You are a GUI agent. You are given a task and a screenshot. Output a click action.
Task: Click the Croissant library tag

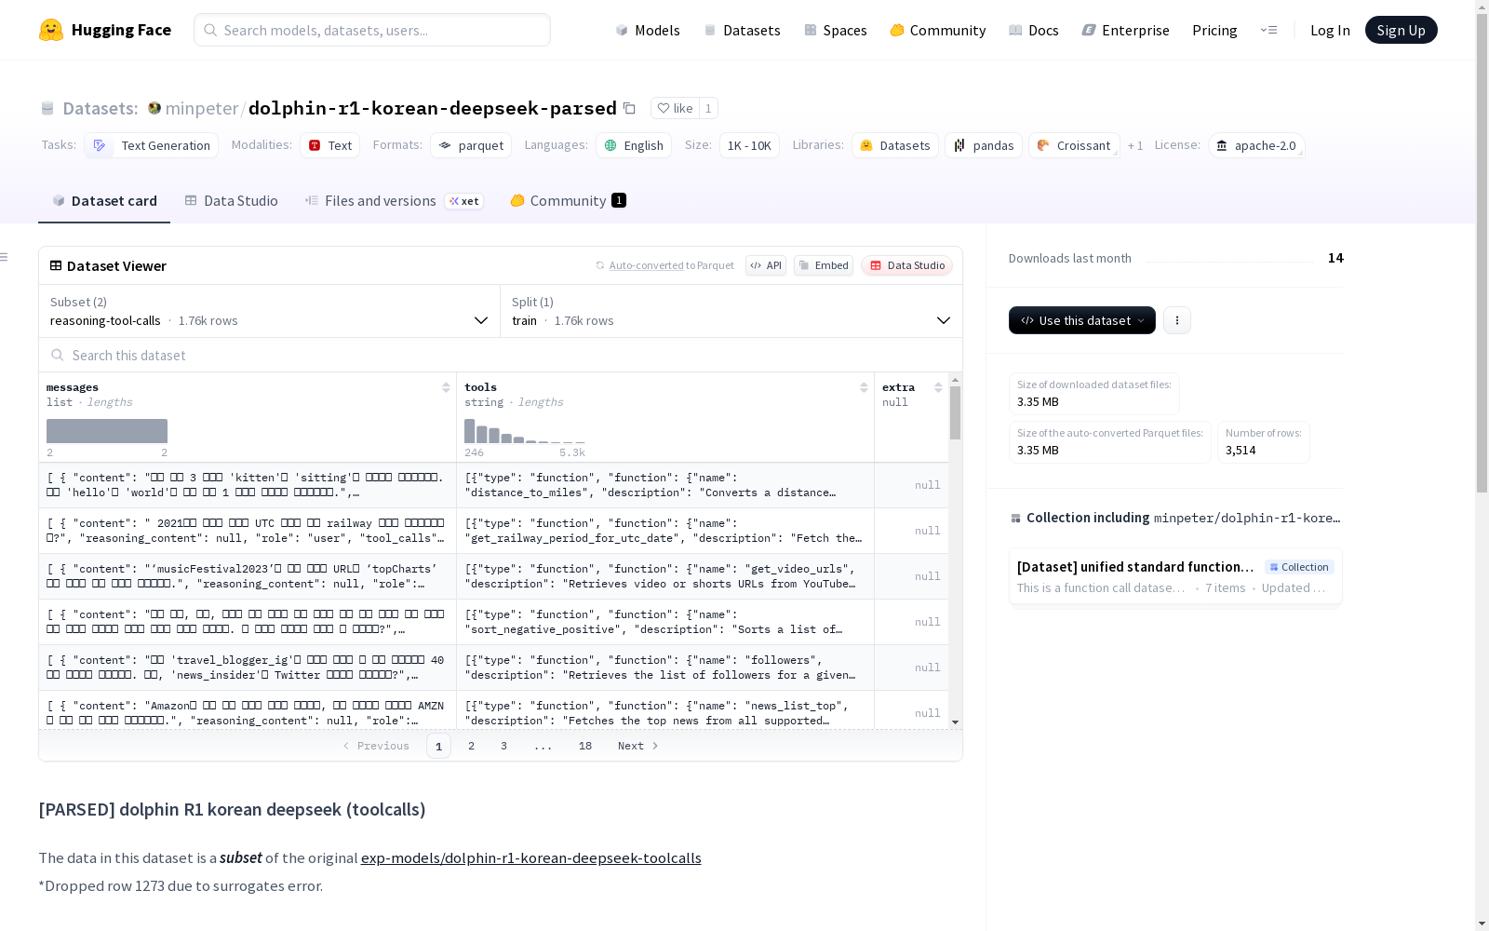(1074, 145)
